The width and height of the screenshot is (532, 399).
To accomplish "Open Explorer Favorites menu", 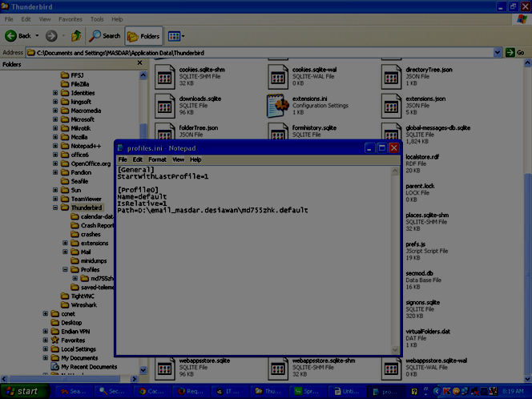I will click(x=71, y=19).
